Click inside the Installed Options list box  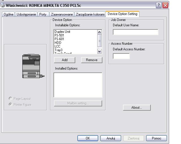click(x=78, y=85)
